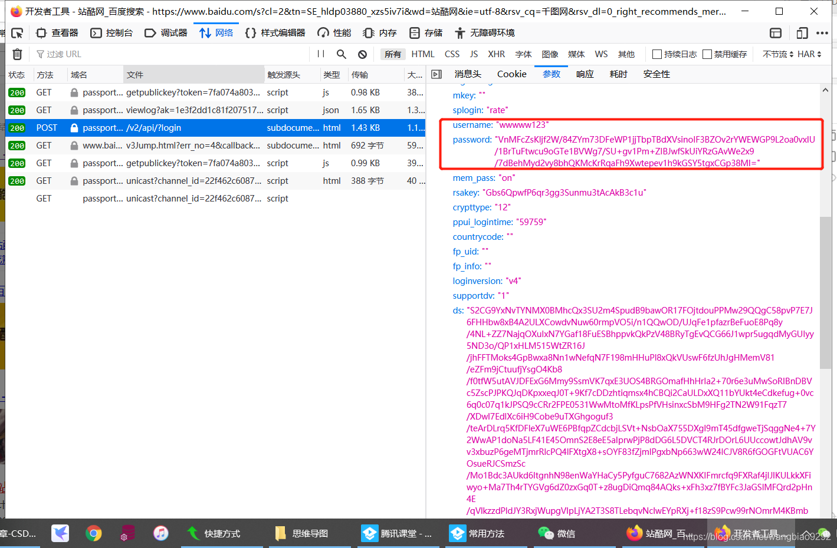Filter requests by CSS
The width and height of the screenshot is (837, 548).
tap(452, 54)
